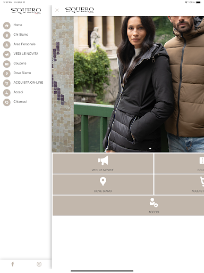Tap the Wi-Fi indicator in status bar
The width and height of the screenshot is (204, 273).
(186, 2)
